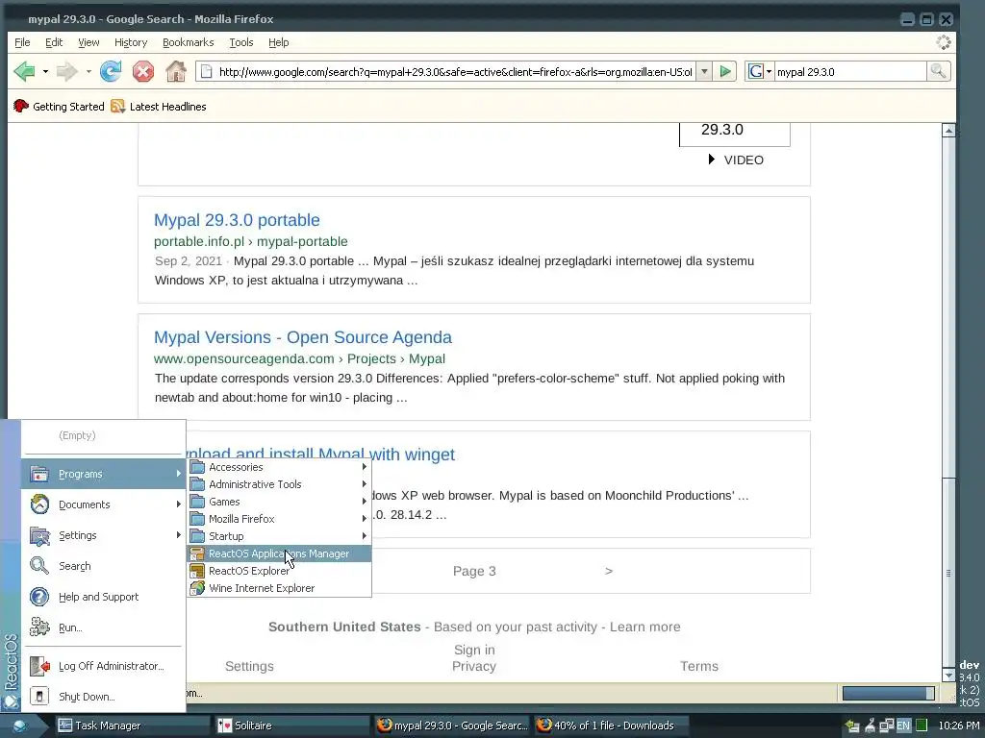Screen dimensions: 985x738
Task: Click the Firefox activity throbber icon
Action: pyautogui.click(x=944, y=42)
